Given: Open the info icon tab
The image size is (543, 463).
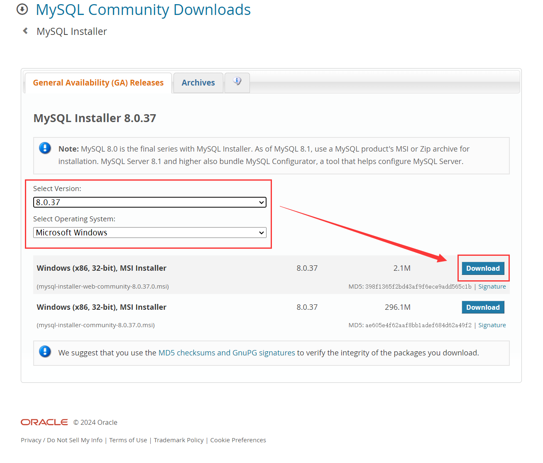Looking at the screenshot, I should 237,82.
